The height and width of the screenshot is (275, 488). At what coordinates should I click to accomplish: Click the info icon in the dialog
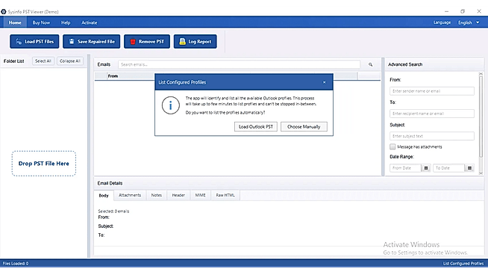[171, 105]
